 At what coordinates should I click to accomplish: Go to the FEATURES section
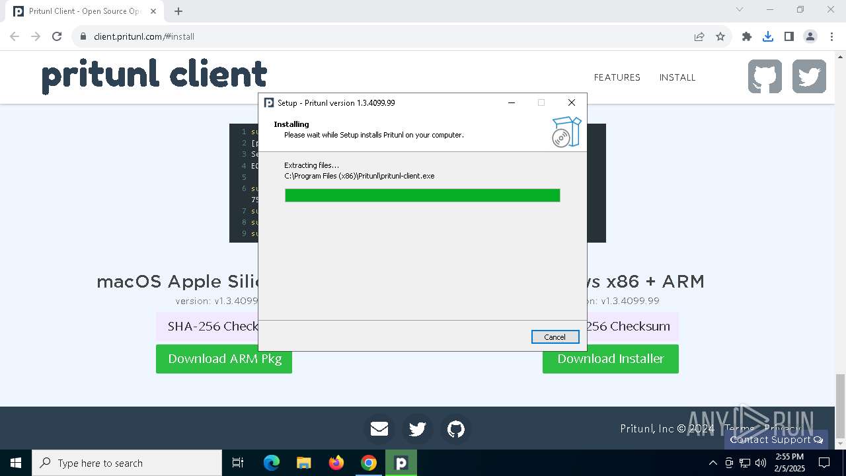(x=617, y=77)
